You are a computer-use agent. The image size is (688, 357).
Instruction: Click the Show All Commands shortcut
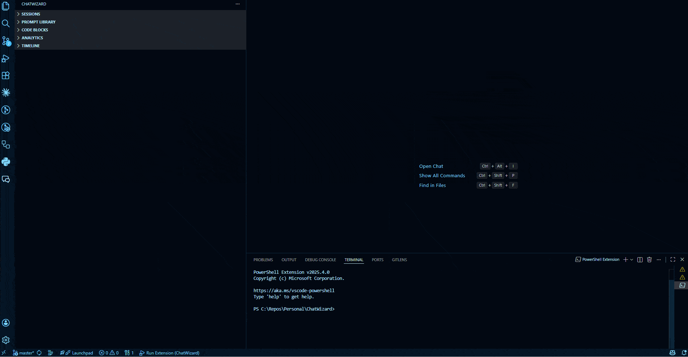(x=442, y=175)
